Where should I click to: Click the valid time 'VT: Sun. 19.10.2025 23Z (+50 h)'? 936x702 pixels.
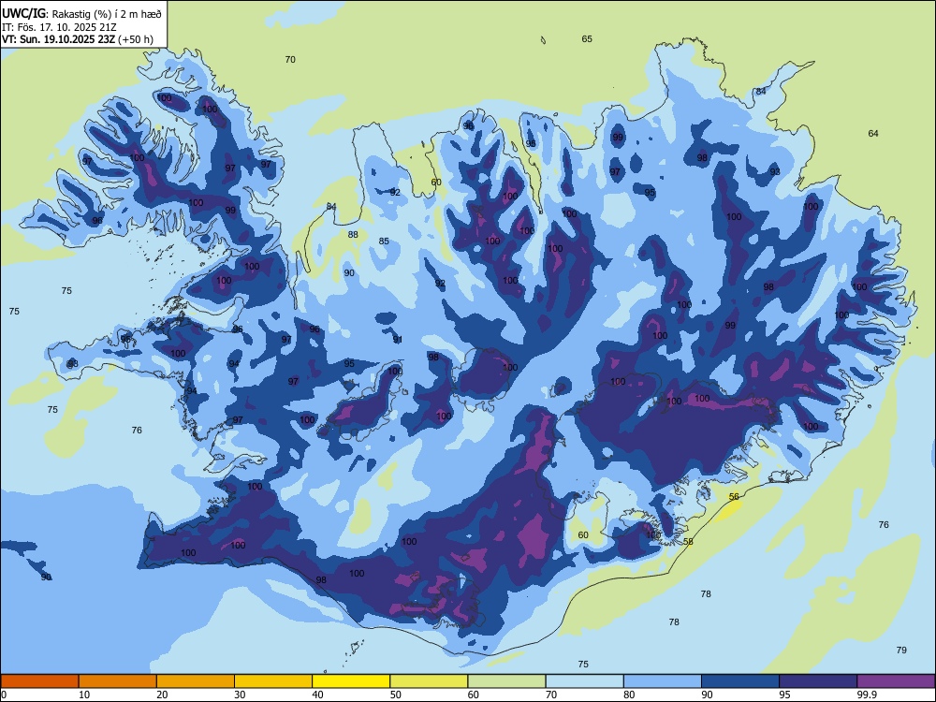click(x=78, y=39)
